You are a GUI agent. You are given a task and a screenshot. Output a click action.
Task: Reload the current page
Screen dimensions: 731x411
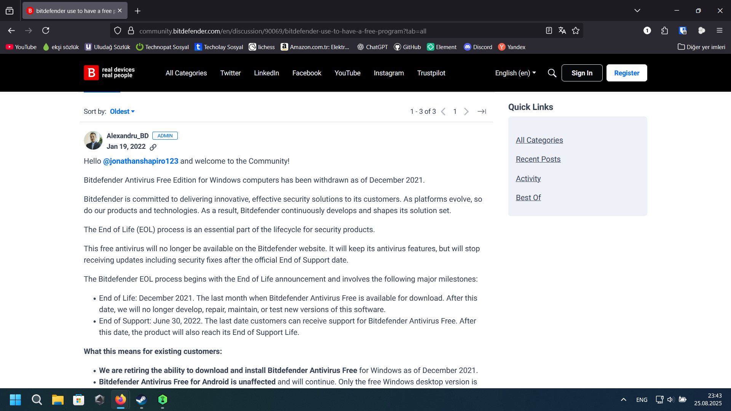click(x=46, y=30)
